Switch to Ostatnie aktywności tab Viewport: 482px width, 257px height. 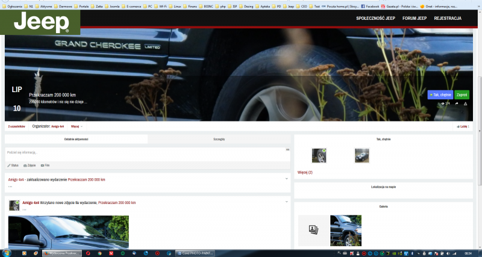point(77,139)
